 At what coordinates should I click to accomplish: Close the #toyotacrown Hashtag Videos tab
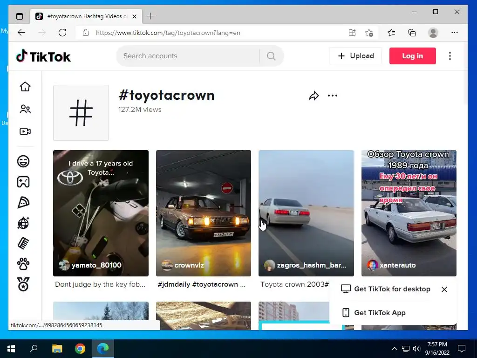click(134, 16)
